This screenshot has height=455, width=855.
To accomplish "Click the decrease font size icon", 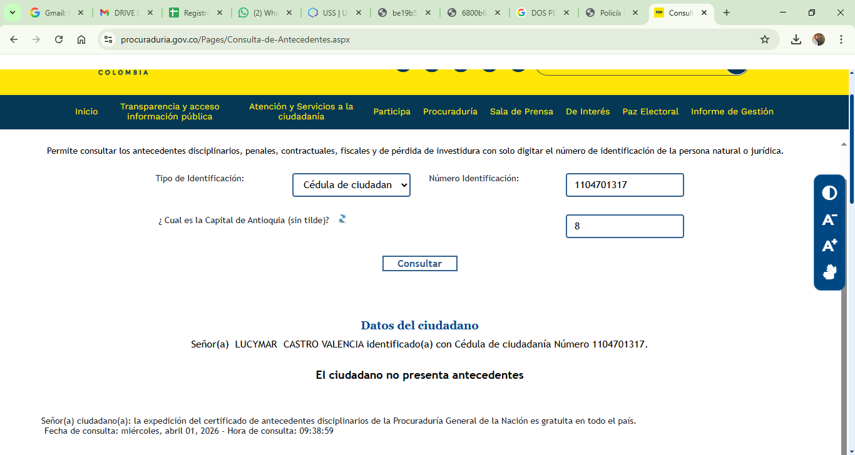I will (829, 219).
